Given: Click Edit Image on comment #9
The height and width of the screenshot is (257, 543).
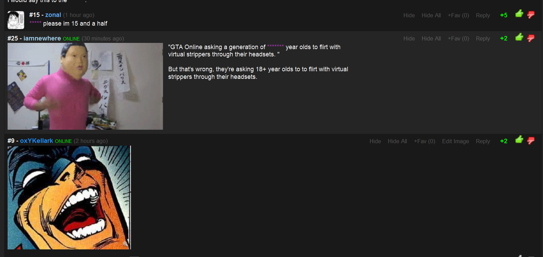Looking at the screenshot, I should [455, 141].
